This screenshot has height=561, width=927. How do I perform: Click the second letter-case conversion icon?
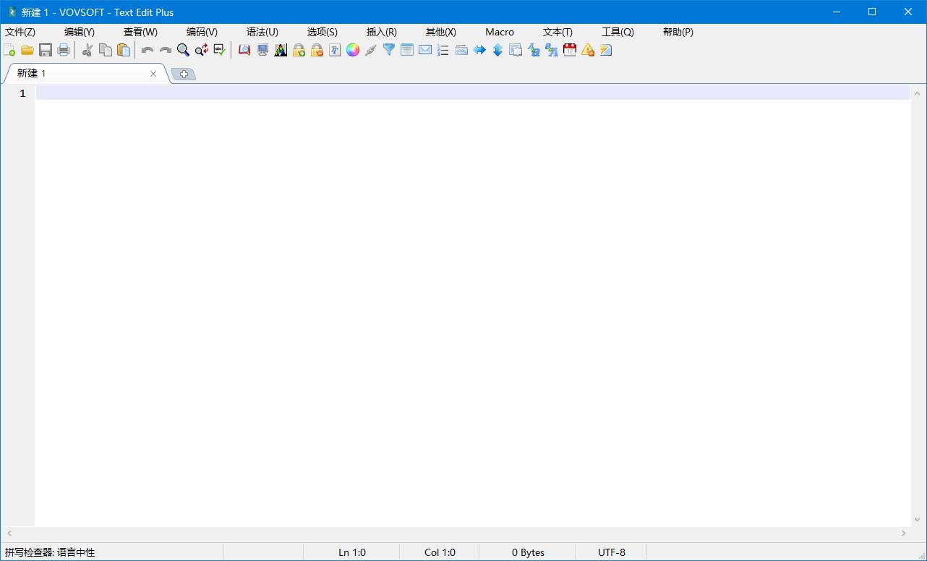pos(552,50)
